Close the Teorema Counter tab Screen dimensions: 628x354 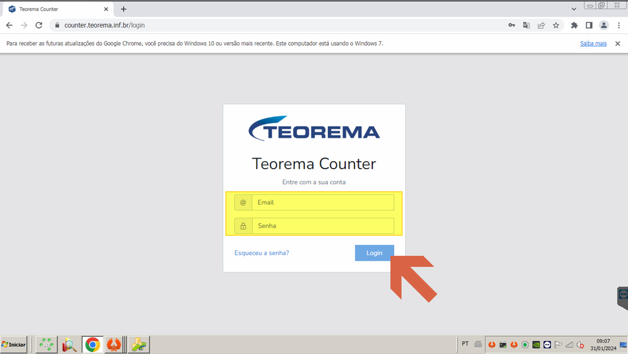(106, 9)
